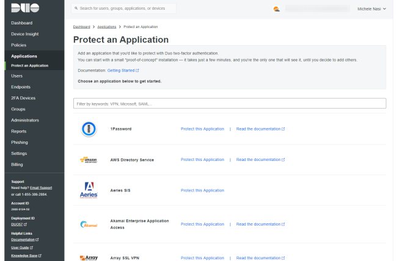Image resolution: width=397 pixels, height=261 pixels.
Task: Open Billing in the sidebar
Action: click(17, 165)
